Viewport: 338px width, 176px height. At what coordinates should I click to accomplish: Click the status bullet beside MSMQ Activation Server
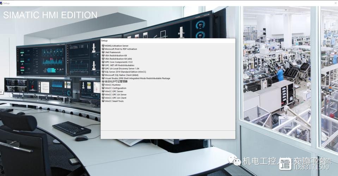pyautogui.click(x=103, y=46)
